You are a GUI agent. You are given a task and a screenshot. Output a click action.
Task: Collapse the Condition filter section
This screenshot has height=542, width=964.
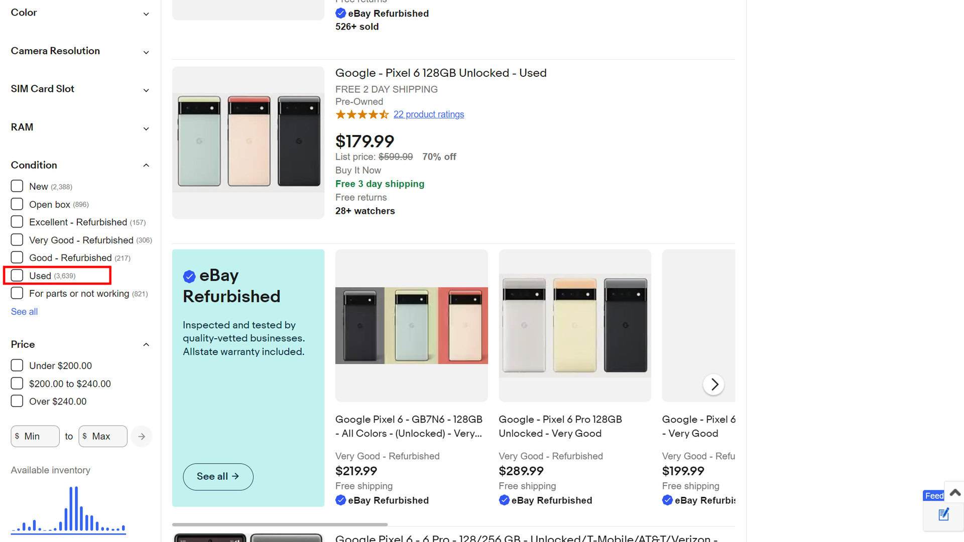point(146,165)
